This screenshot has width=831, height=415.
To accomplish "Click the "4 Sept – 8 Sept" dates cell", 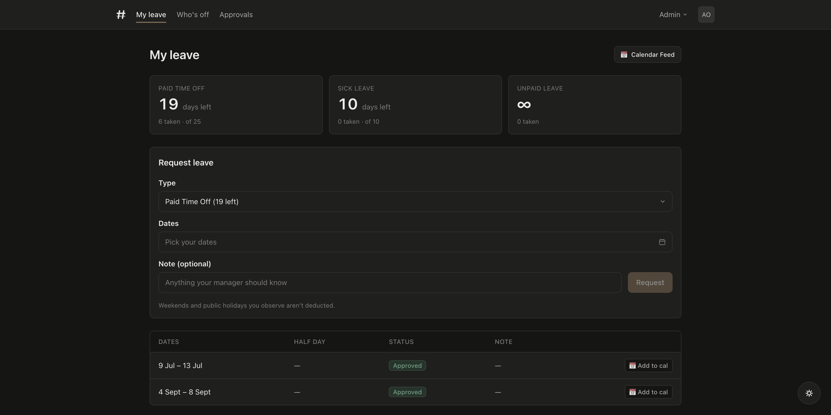I will [185, 392].
